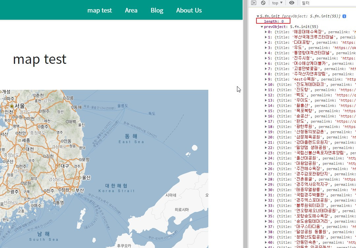
Task: Expand entry 9 titled 4est수목원
Action: 266,79
